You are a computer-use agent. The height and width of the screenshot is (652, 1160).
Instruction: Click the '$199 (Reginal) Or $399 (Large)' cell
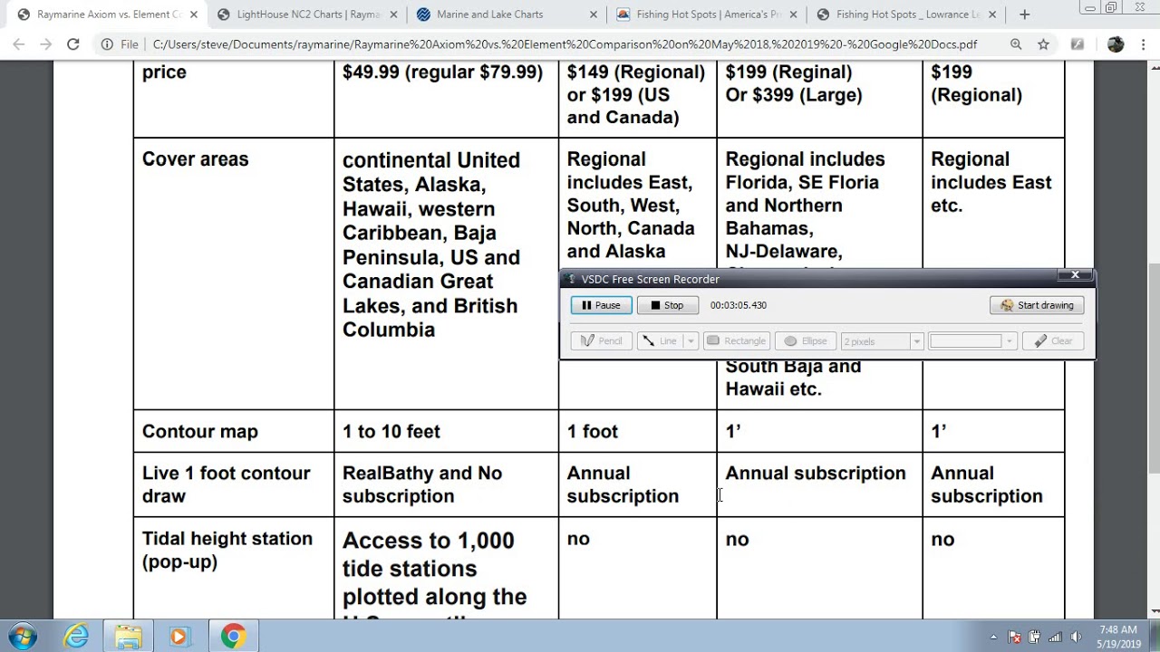click(794, 83)
